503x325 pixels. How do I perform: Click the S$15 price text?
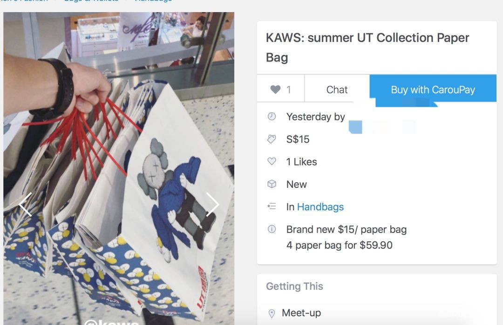(298, 139)
